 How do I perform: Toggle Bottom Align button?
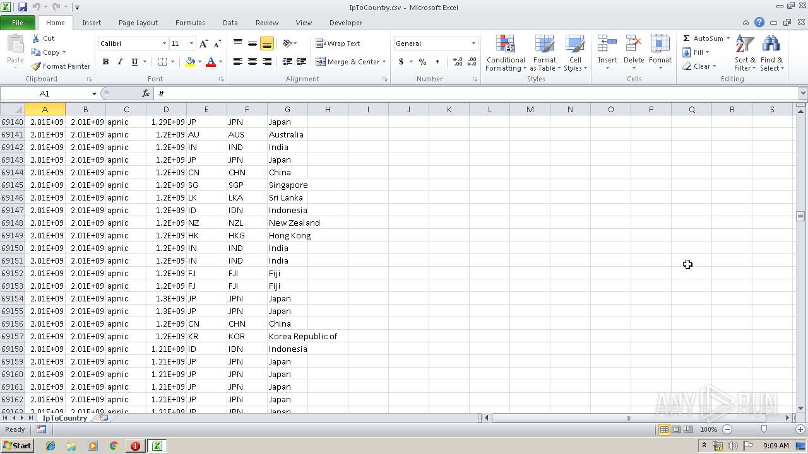tap(267, 44)
